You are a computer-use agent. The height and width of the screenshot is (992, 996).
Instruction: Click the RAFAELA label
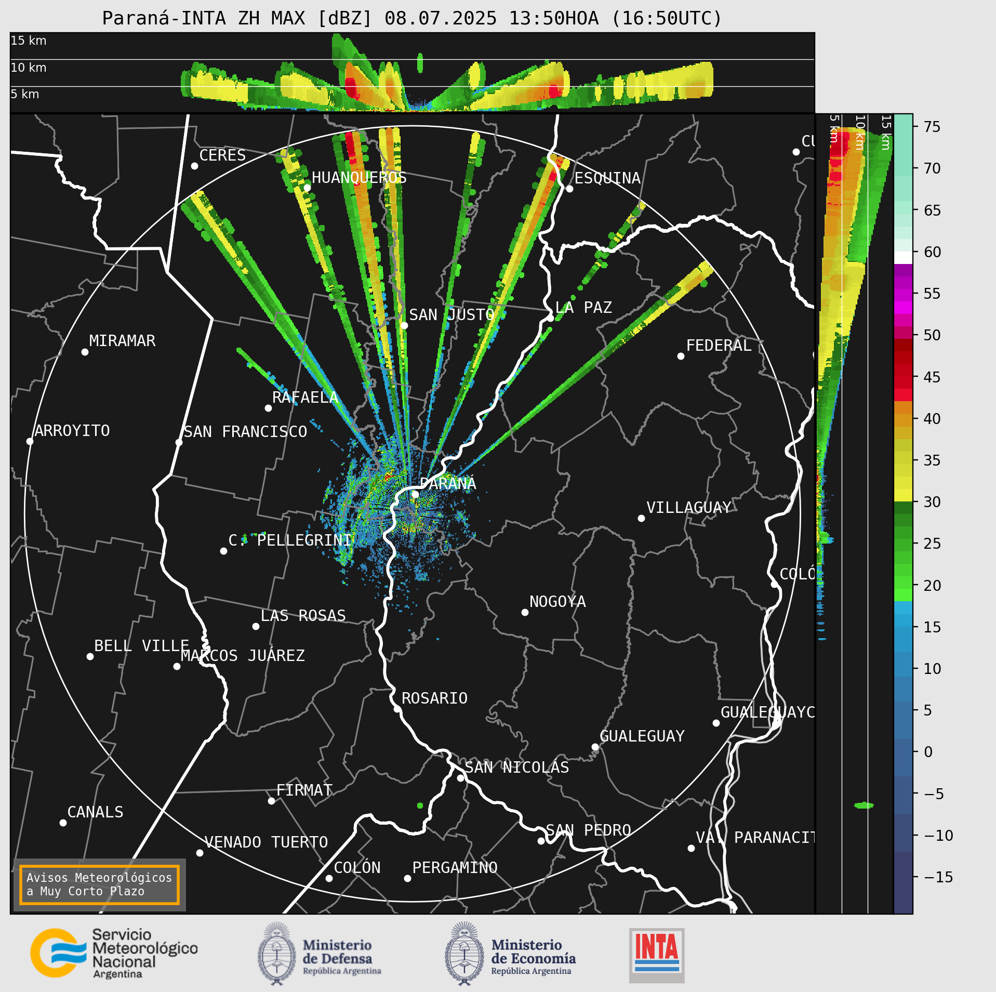(305, 397)
